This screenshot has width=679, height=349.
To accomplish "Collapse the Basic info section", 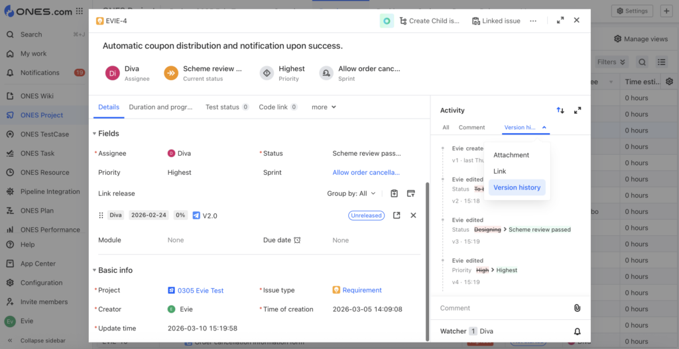I will pyautogui.click(x=95, y=270).
